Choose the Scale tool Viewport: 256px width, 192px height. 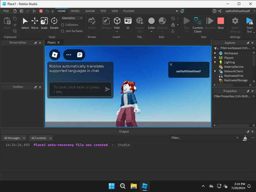coord(44,23)
